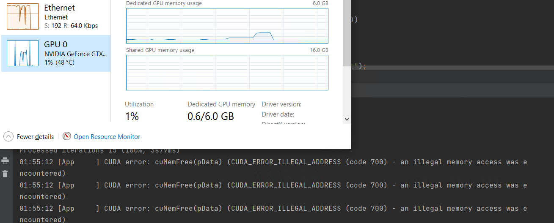This screenshot has width=554, height=223.
Task: Click the '1% (48 °C)' GPU status text
Action: coord(59,63)
